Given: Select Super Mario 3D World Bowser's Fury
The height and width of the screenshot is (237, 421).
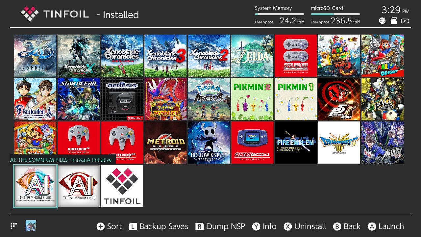Looking at the screenshot, I should click(339, 56).
